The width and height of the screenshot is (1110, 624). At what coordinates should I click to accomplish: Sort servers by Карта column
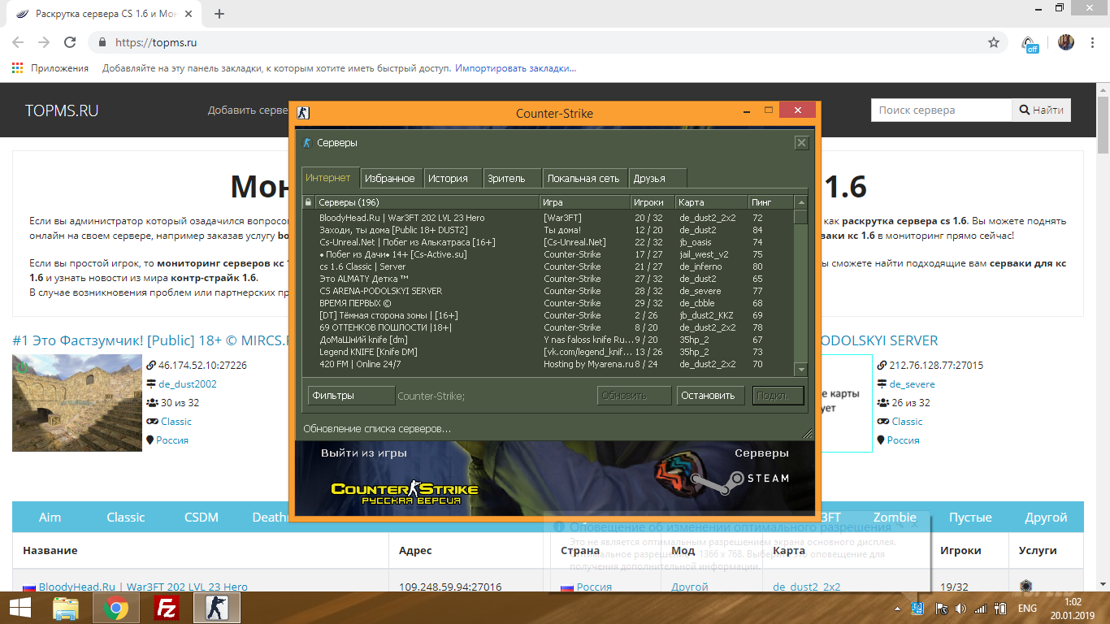point(712,202)
